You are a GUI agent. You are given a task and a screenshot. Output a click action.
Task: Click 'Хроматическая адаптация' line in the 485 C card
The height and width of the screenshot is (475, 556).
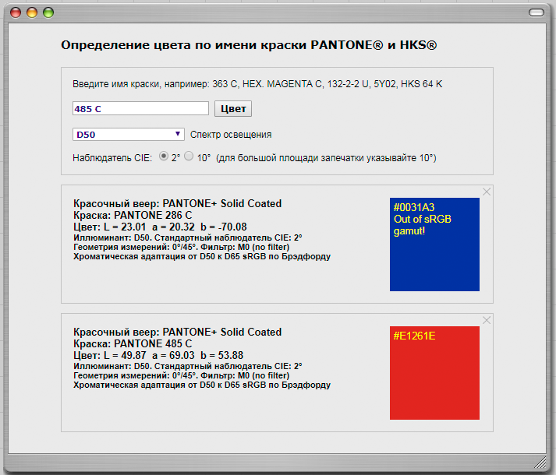(202, 385)
